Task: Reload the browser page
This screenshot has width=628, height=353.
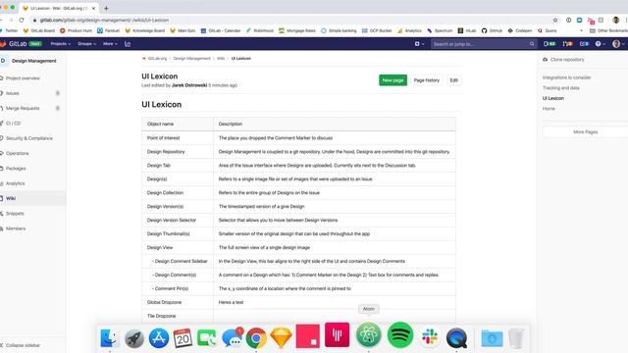Action: 22,20
